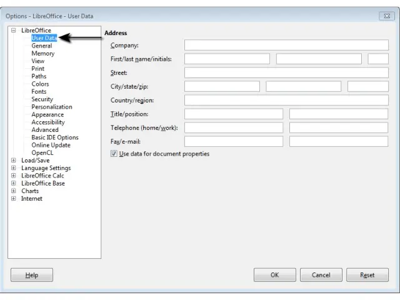Open the Paths options page
The height and width of the screenshot is (300, 400).
point(39,76)
